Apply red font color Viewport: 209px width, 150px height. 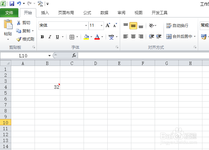tap(97, 37)
